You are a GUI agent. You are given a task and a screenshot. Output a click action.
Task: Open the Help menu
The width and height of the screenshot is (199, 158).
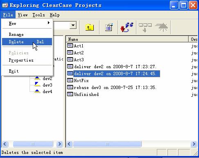pyautogui.click(x=54, y=15)
